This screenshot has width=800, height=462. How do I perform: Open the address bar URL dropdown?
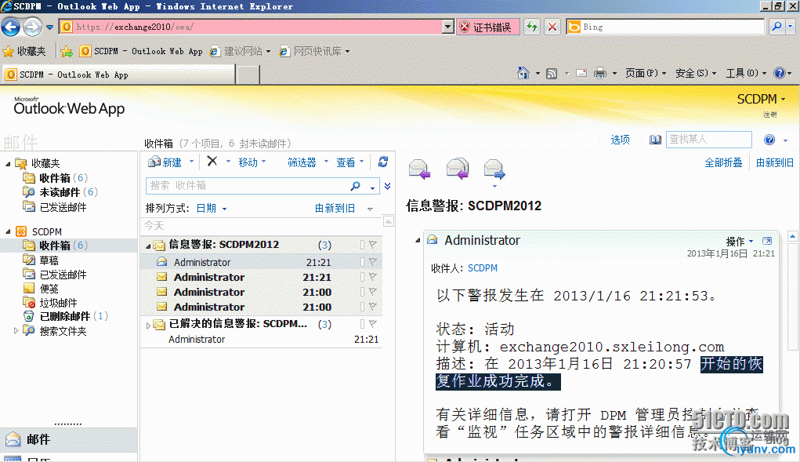[448, 27]
